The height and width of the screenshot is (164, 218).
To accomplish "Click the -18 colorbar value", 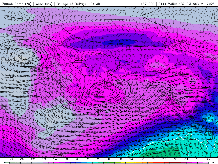I will point(43,159).
